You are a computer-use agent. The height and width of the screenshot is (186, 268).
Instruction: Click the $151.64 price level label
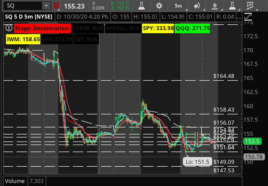[x=224, y=147]
